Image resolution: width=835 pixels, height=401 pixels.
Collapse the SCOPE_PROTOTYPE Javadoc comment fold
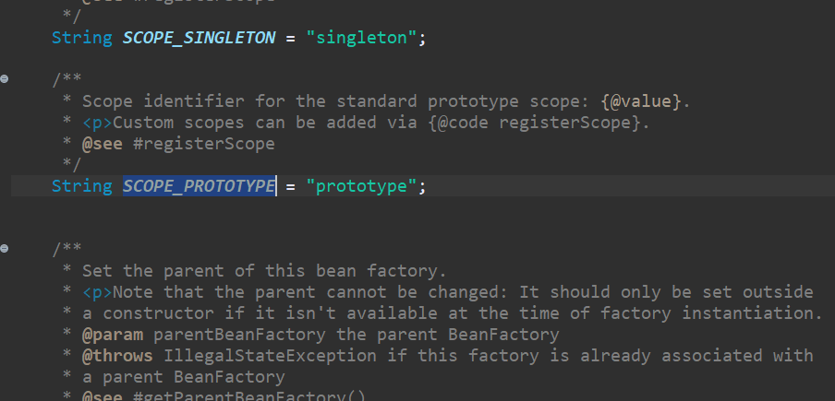click(5, 78)
